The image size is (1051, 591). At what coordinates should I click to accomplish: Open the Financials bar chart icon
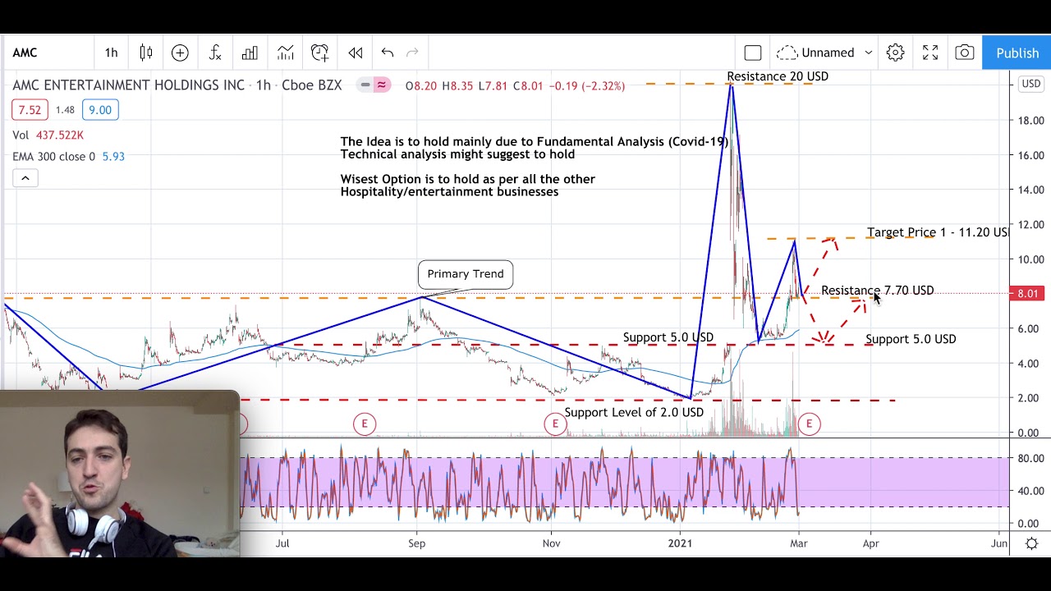pos(250,53)
